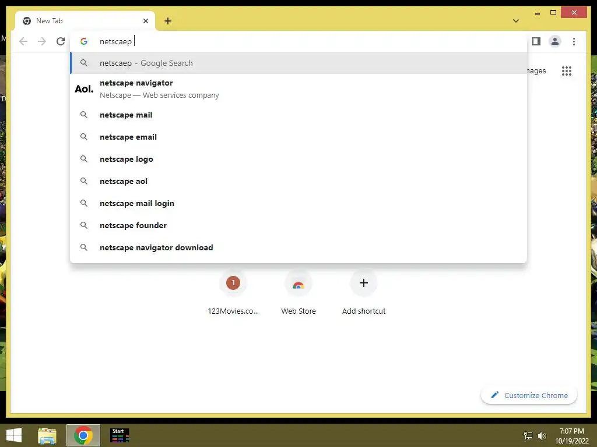This screenshot has width=597, height=447.
Task: Click the network tray icon
Action: click(528, 436)
